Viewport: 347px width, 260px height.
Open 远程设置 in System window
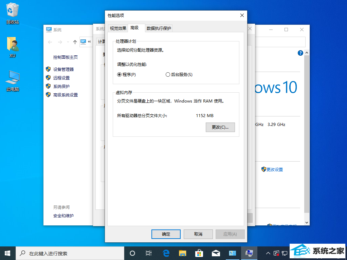tap(61, 78)
